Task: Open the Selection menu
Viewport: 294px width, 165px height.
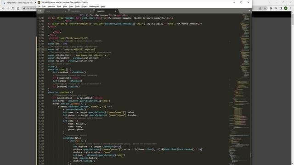Action: (x=51, y=6)
